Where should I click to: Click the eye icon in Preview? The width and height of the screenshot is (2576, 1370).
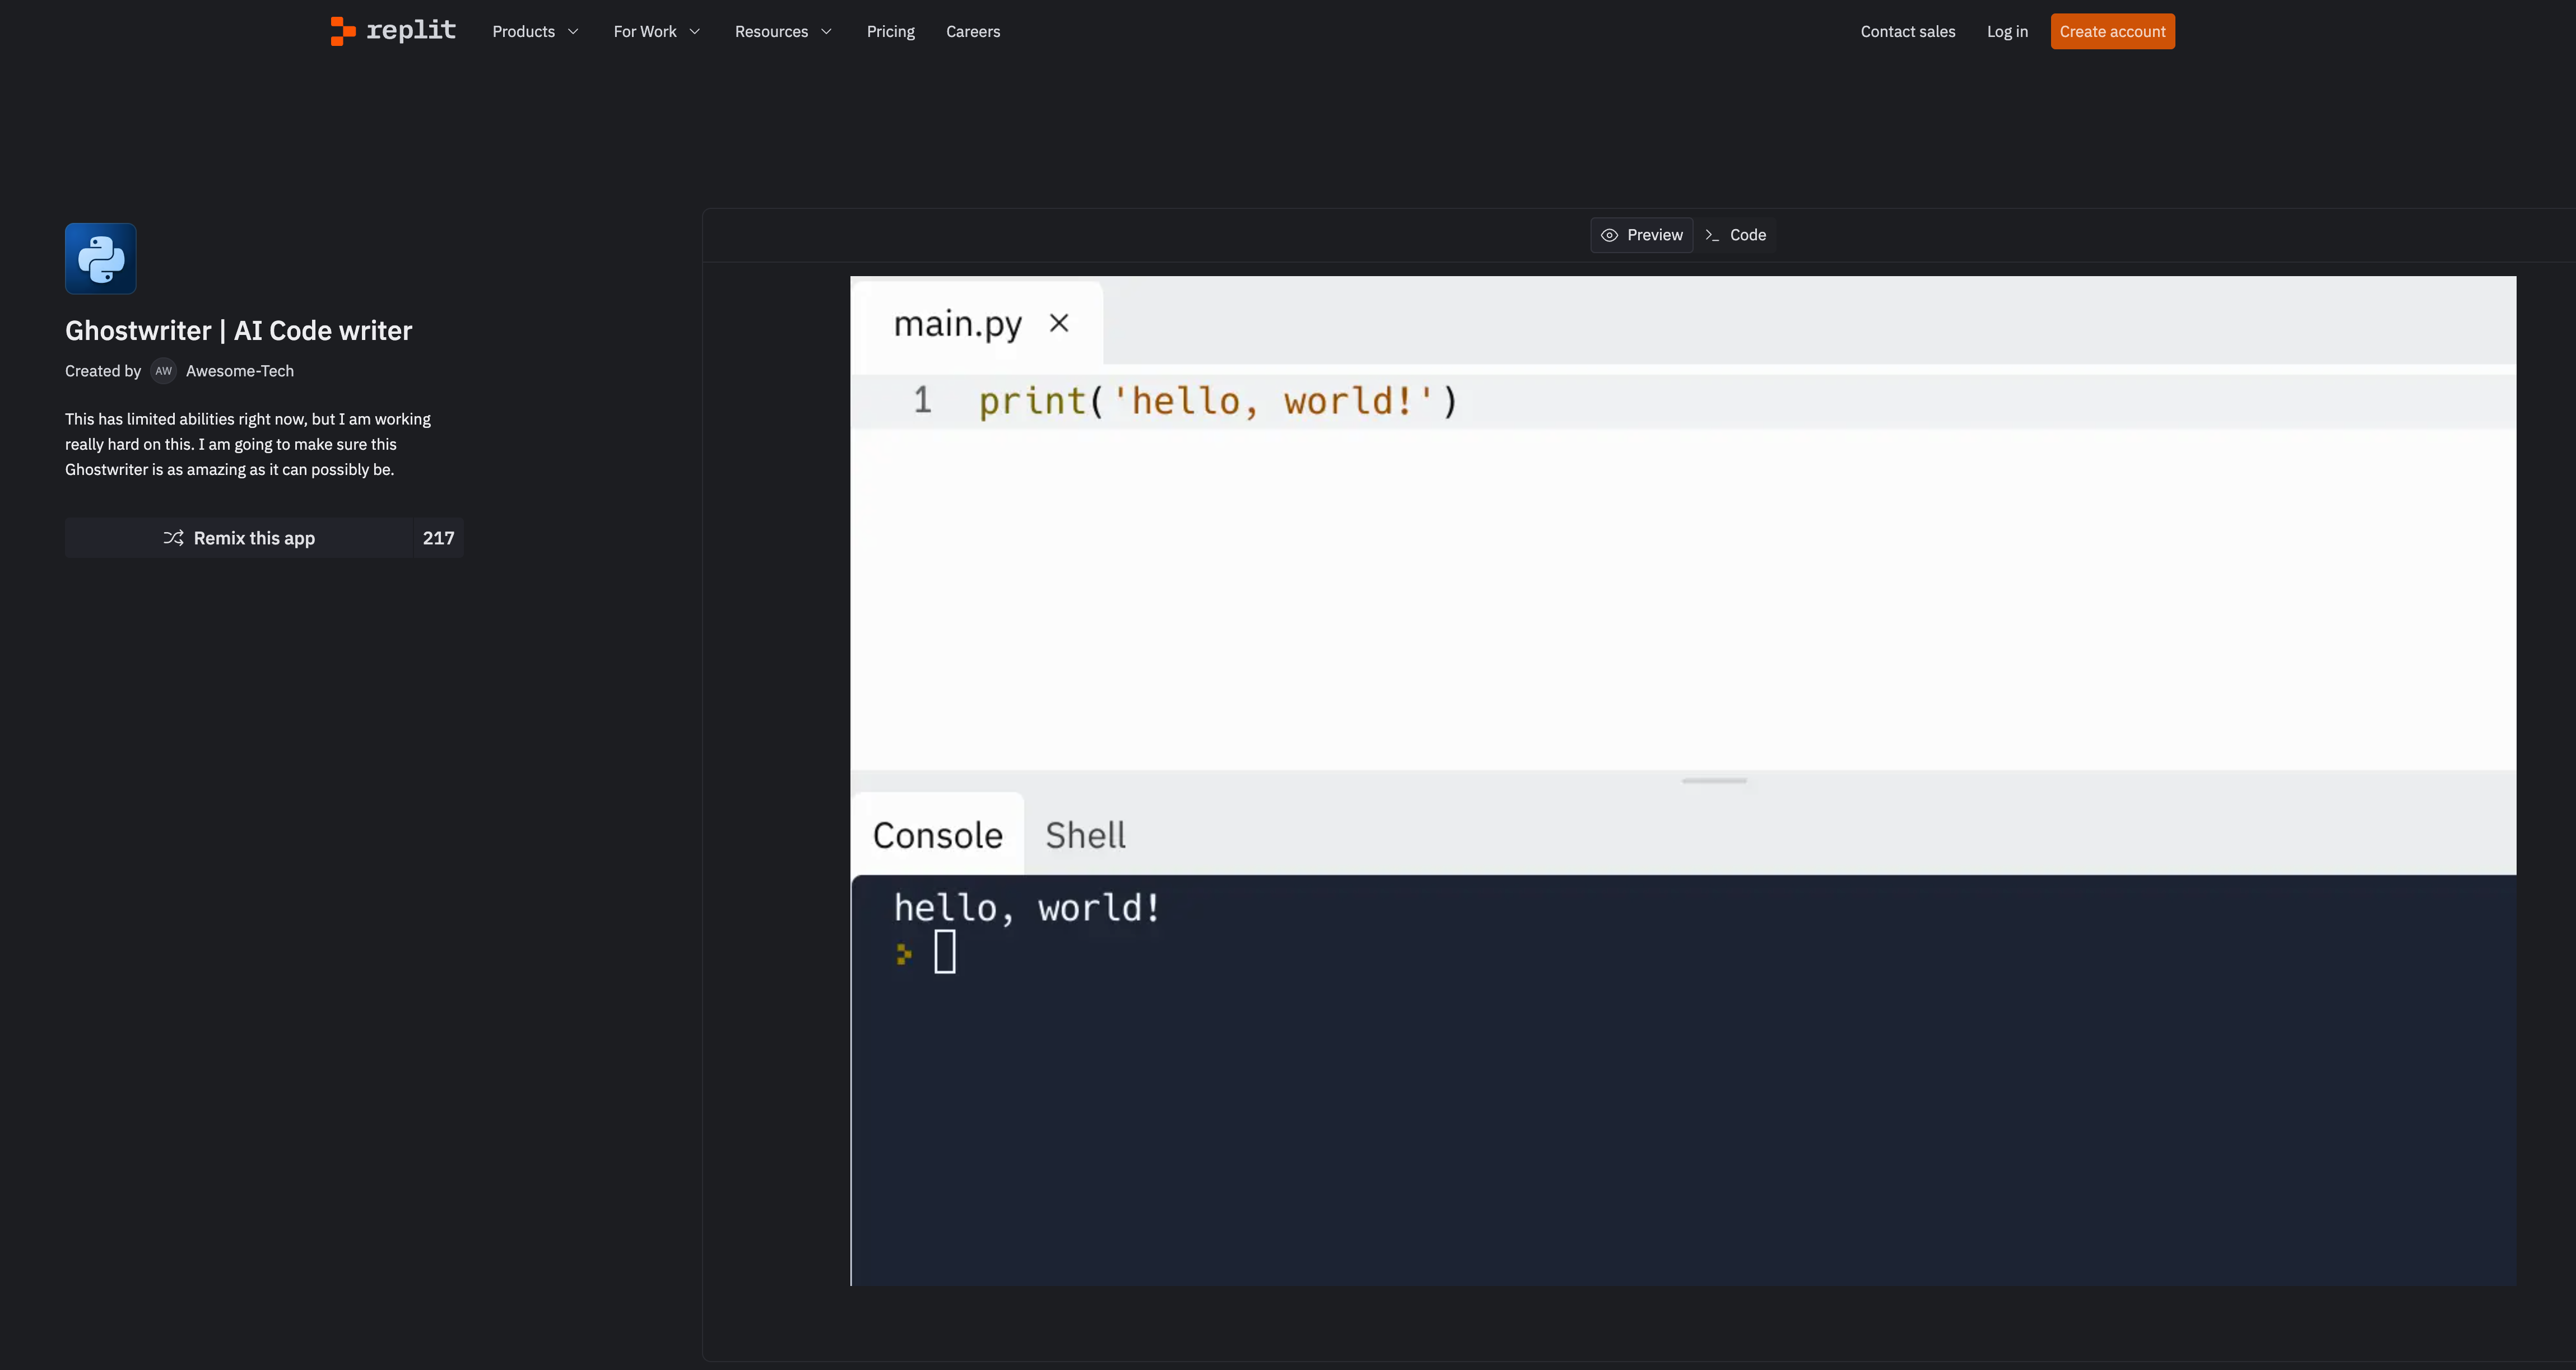pyautogui.click(x=1609, y=235)
